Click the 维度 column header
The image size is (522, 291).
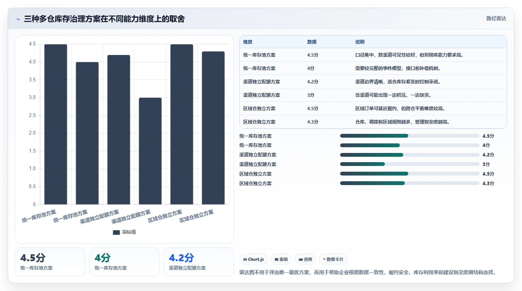pos(248,42)
